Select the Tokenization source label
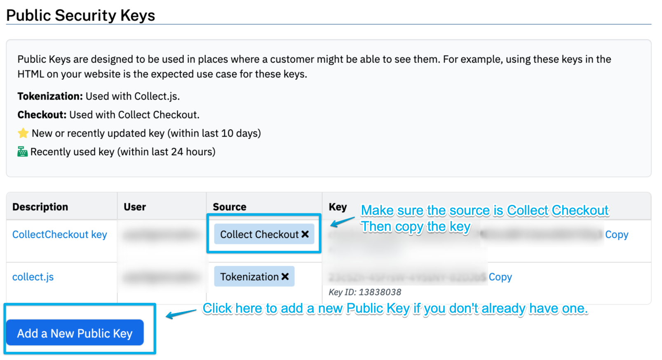 [x=249, y=277]
